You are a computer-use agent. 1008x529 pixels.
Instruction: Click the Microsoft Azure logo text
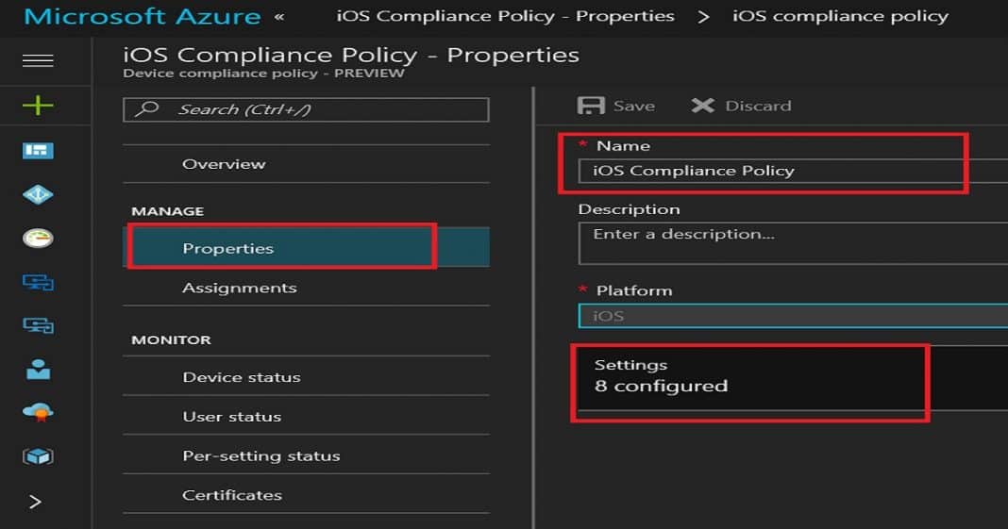click(x=143, y=16)
